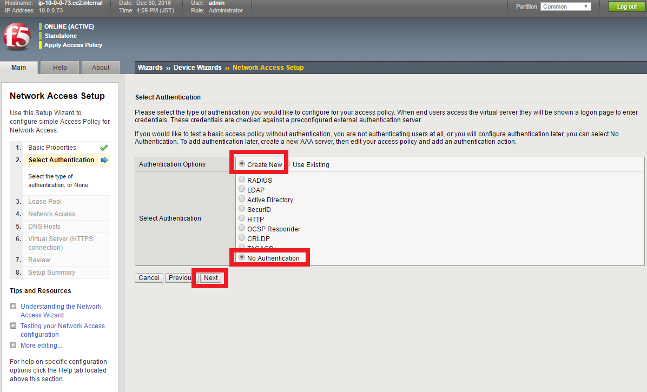Choose Active Directory authentication
Viewport: 647px width, 392px height.
pyautogui.click(x=242, y=198)
